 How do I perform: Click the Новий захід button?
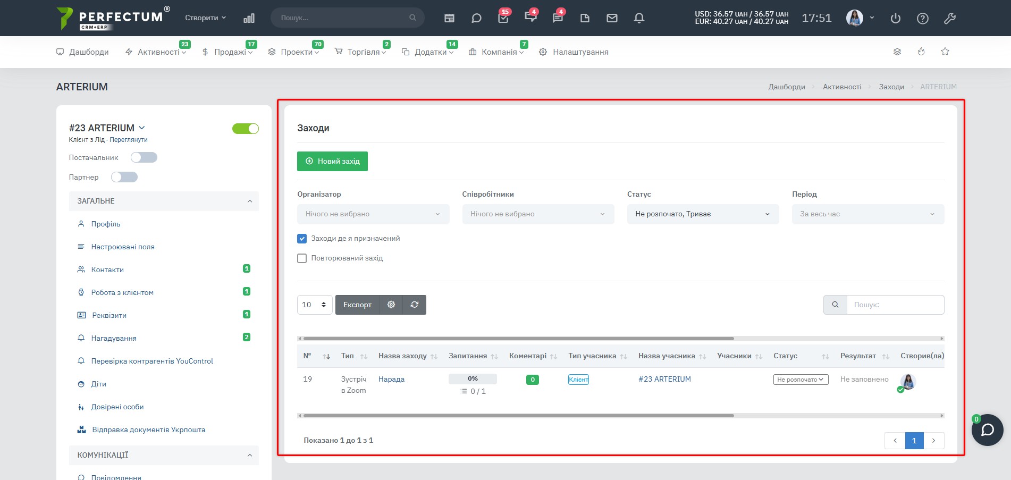[x=332, y=161]
